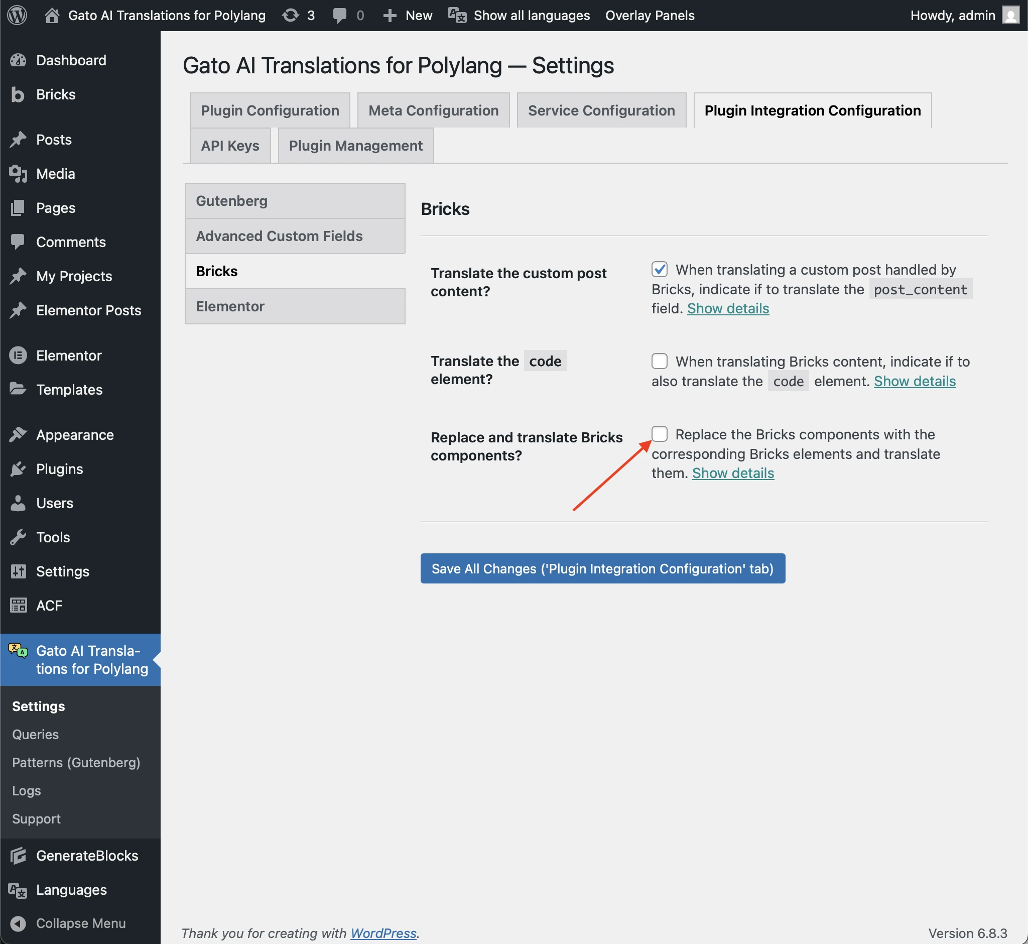Click the WordPress logo icon
Viewport: 1028px width, 944px height.
18,16
